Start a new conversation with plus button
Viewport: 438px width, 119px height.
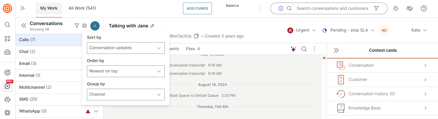pos(95,26)
